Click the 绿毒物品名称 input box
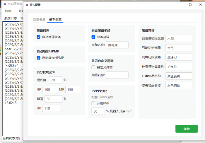The image size is (205, 143). click(x=178, y=86)
